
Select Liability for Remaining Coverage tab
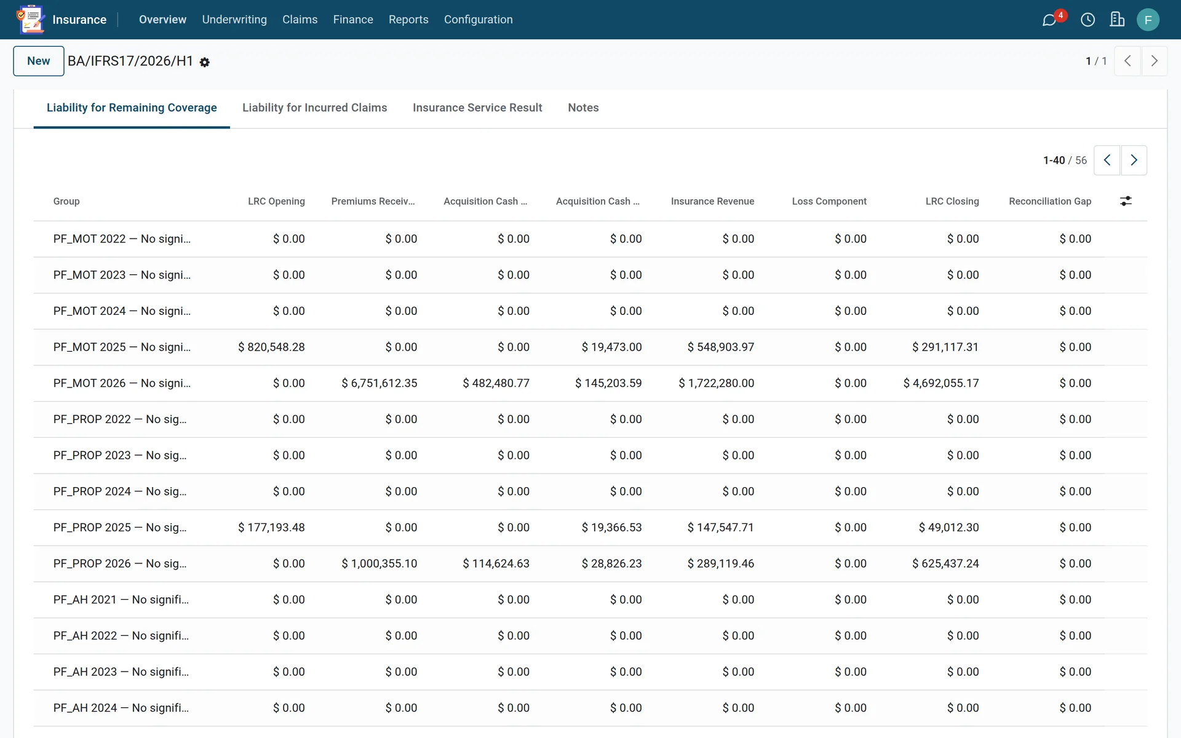[x=132, y=108]
